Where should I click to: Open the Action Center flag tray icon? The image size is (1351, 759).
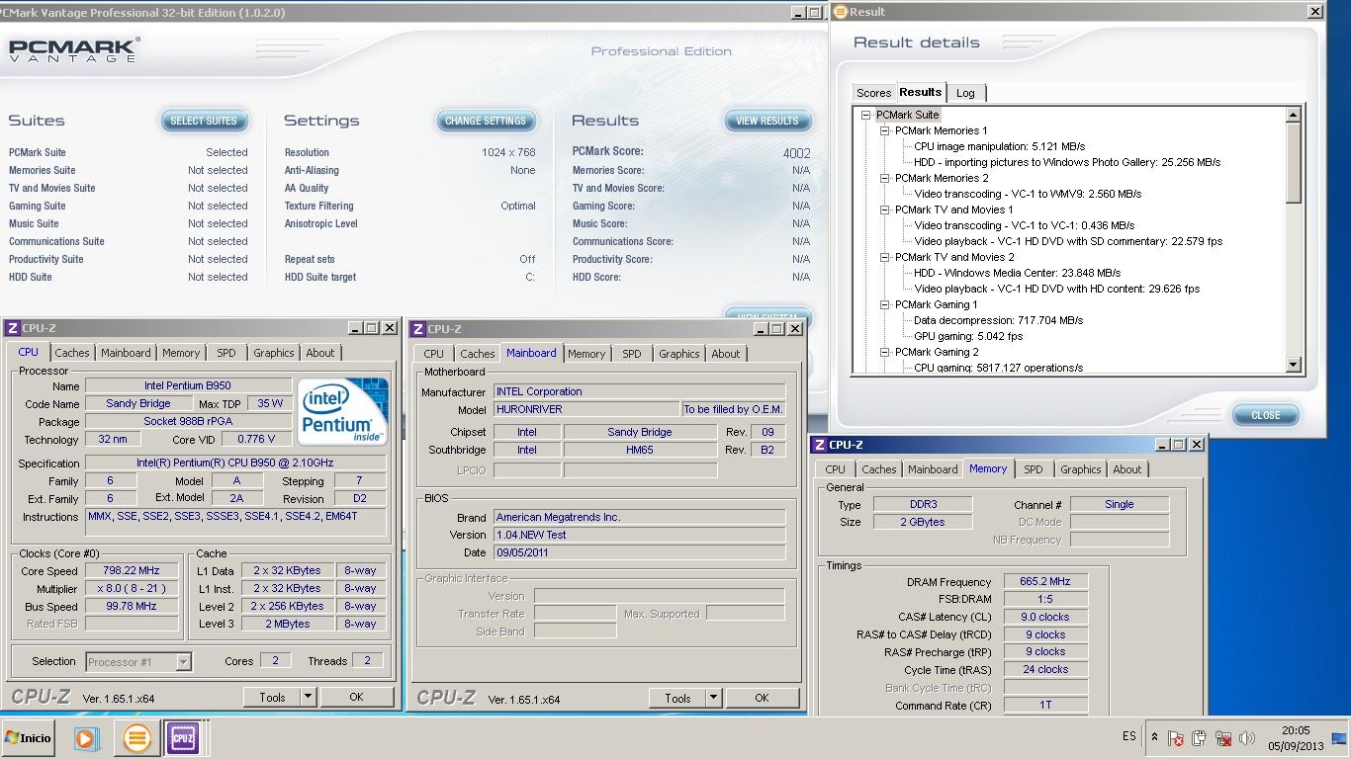[x=1176, y=738]
